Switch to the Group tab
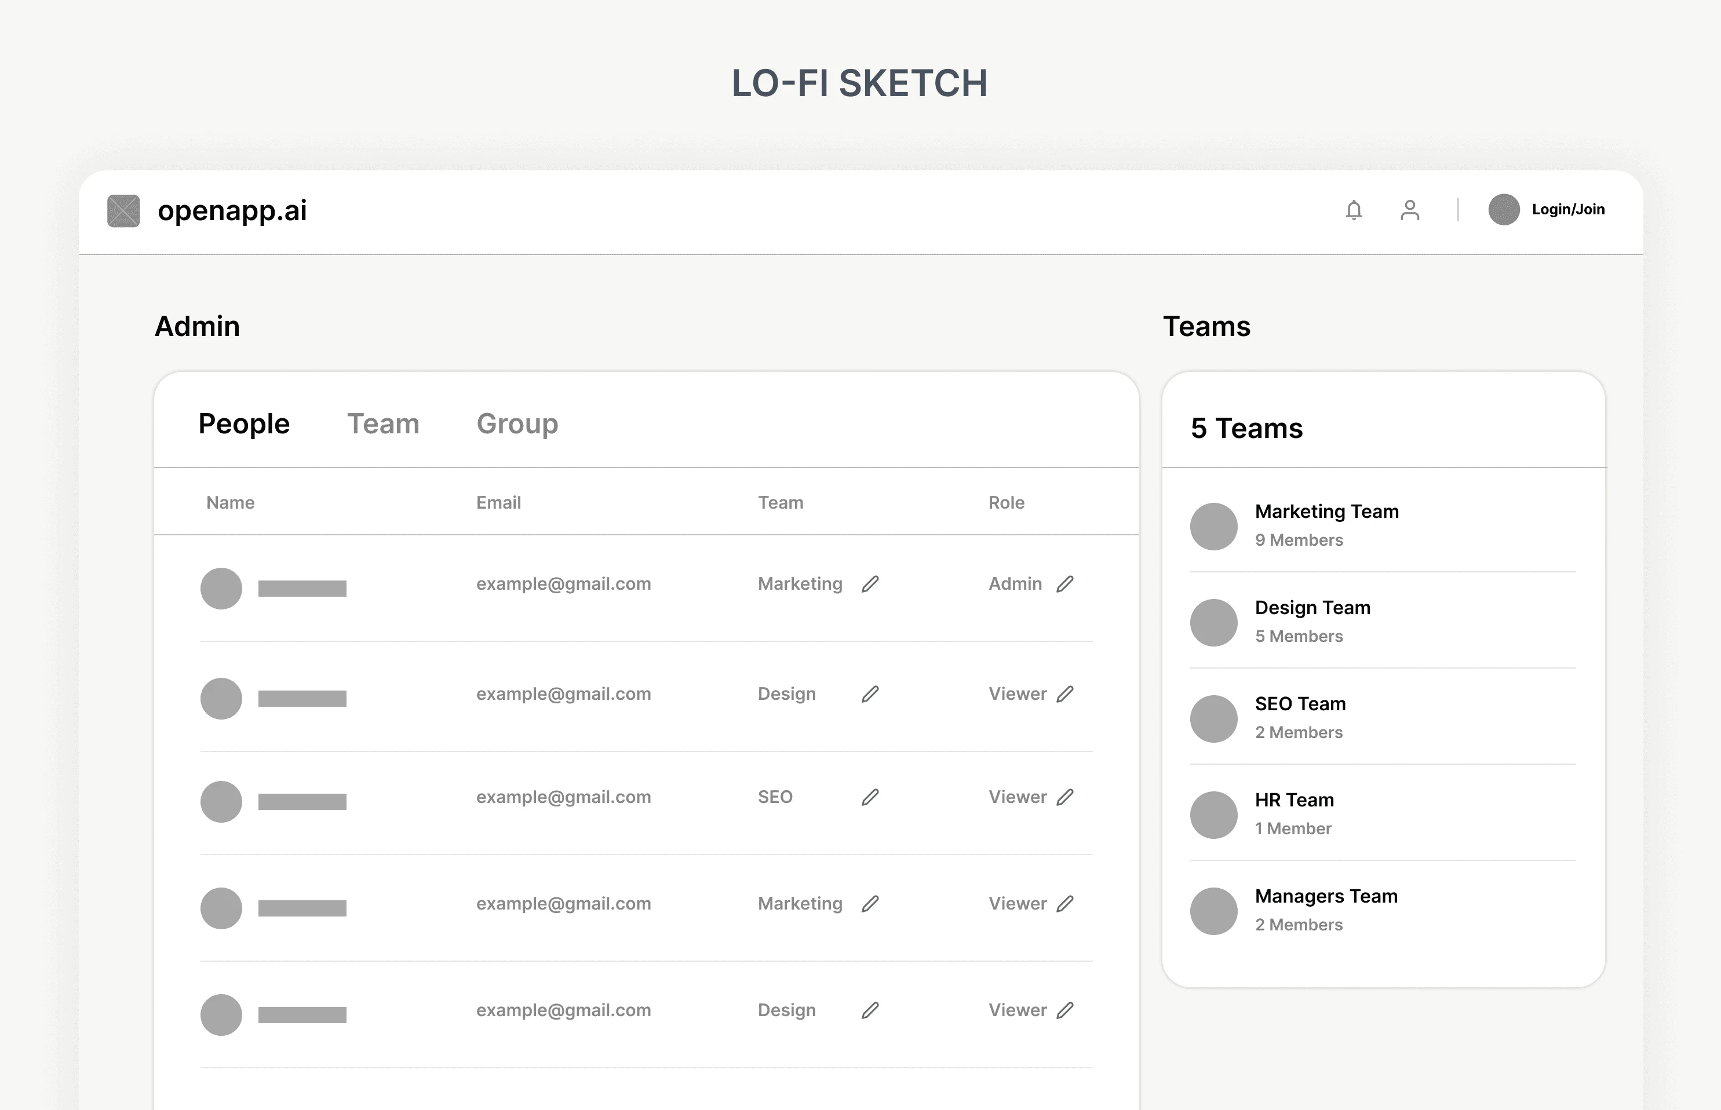 coord(517,424)
